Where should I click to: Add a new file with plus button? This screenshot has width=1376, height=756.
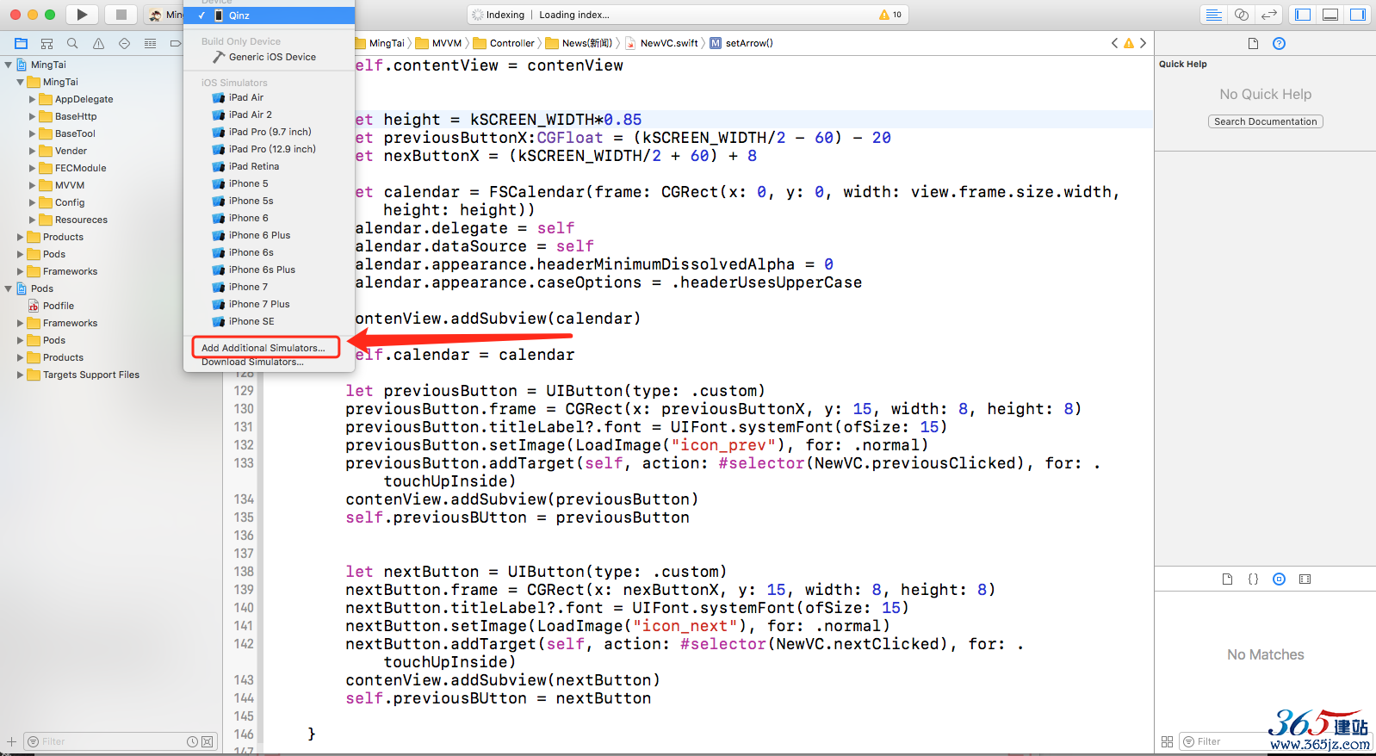[x=11, y=741]
